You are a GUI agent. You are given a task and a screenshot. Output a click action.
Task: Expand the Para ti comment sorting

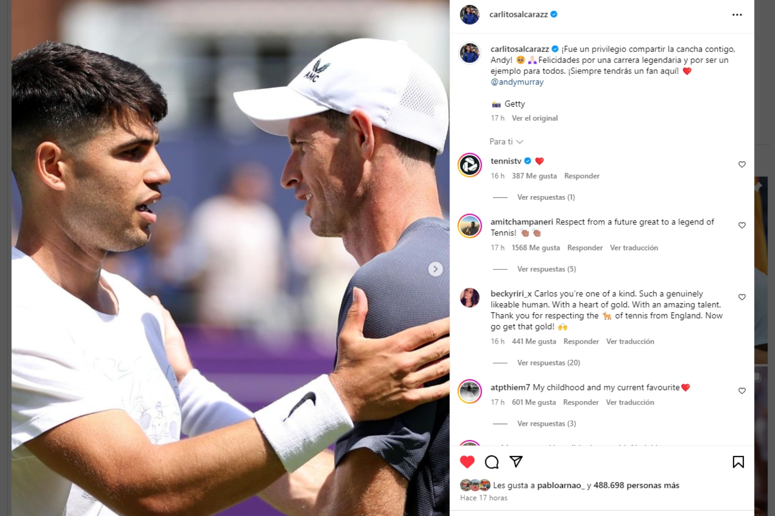click(506, 142)
